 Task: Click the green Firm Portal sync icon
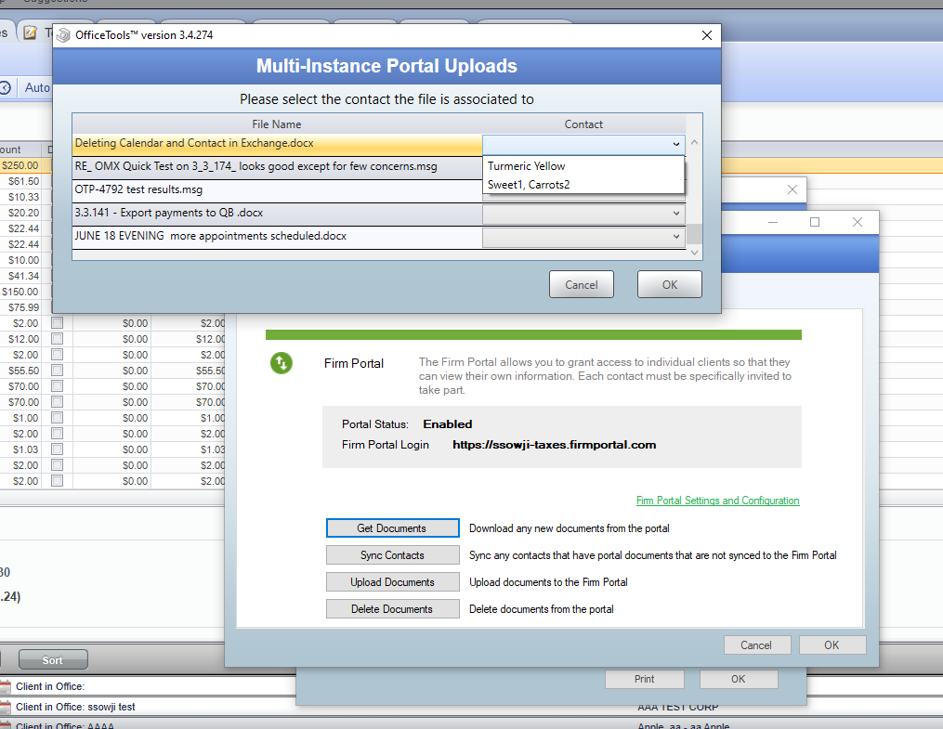click(282, 364)
